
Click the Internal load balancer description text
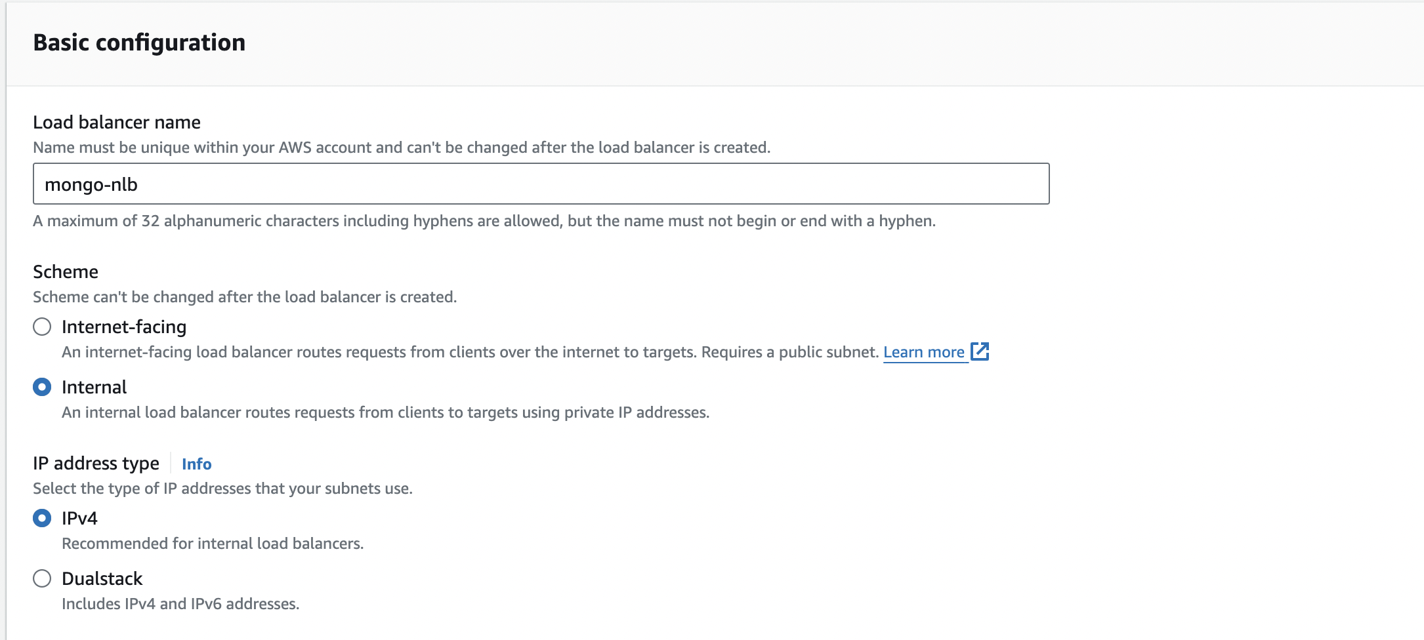385,412
